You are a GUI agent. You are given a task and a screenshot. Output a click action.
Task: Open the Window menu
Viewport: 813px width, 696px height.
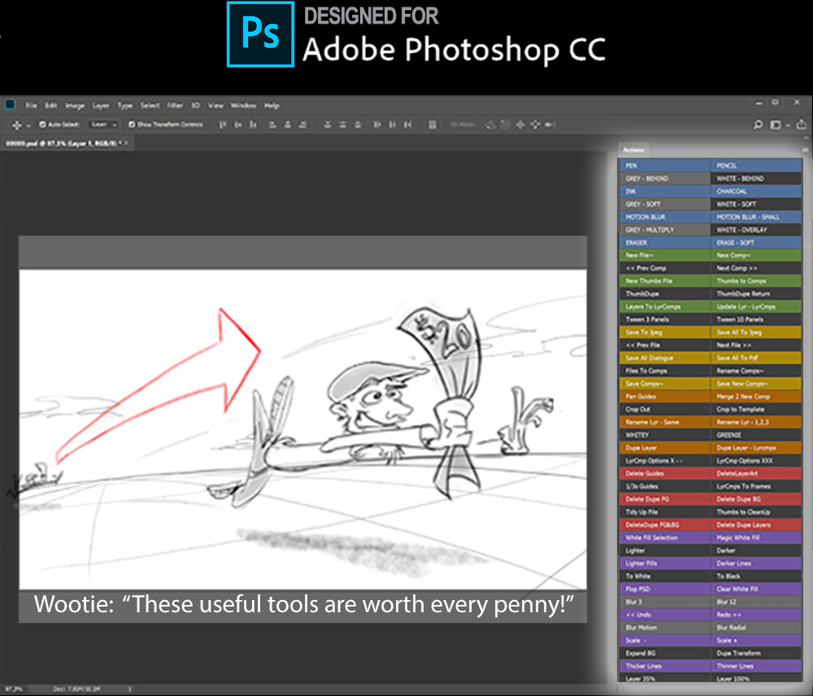click(x=243, y=105)
